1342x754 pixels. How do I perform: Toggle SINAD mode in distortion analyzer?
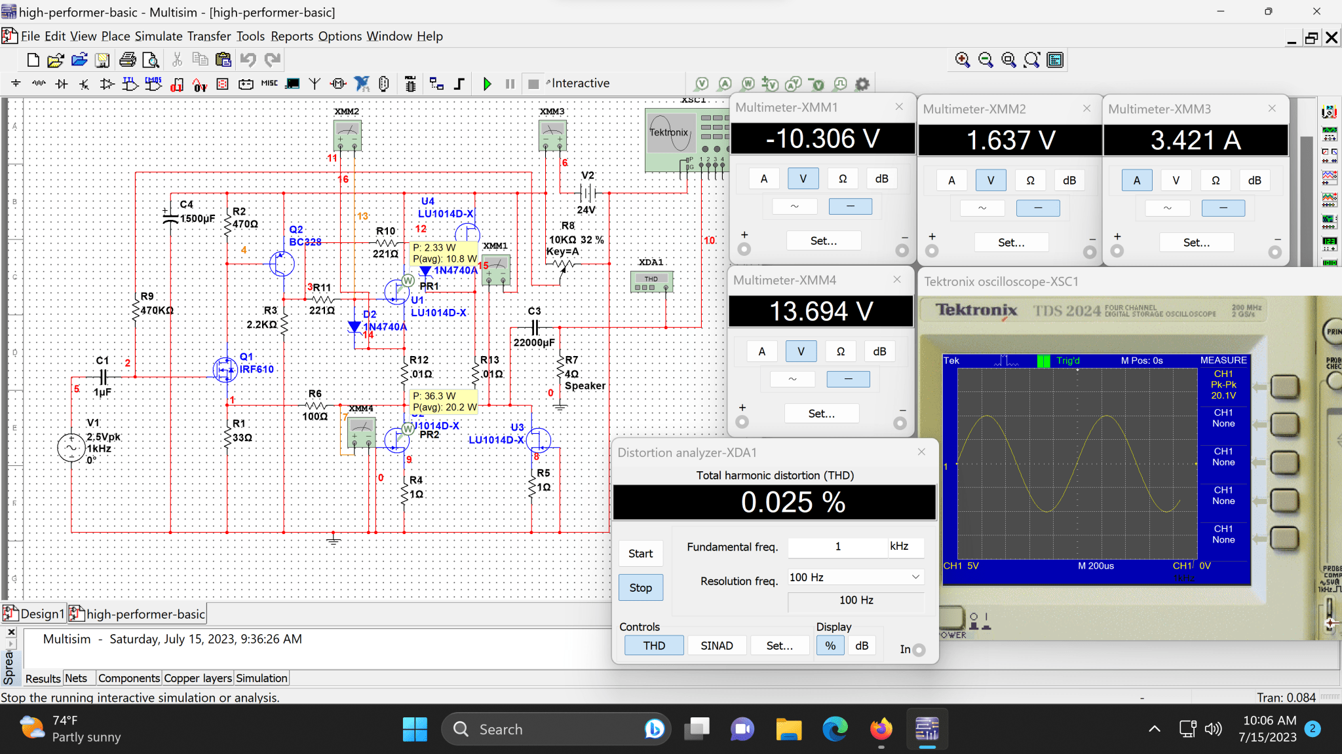point(717,645)
